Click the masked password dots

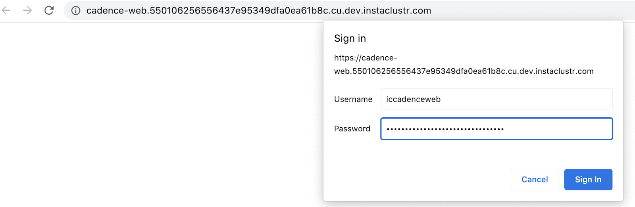pos(445,129)
